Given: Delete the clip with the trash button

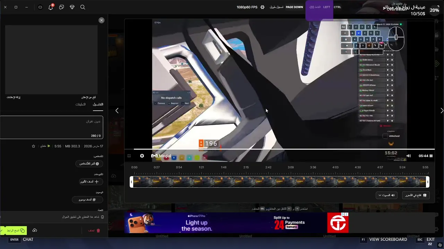Looking at the screenshot, I should [x=94, y=230].
